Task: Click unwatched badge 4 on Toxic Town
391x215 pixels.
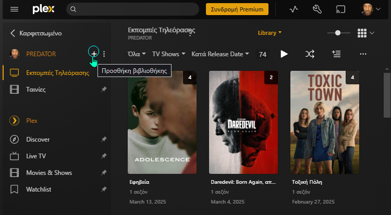Action: [352, 78]
